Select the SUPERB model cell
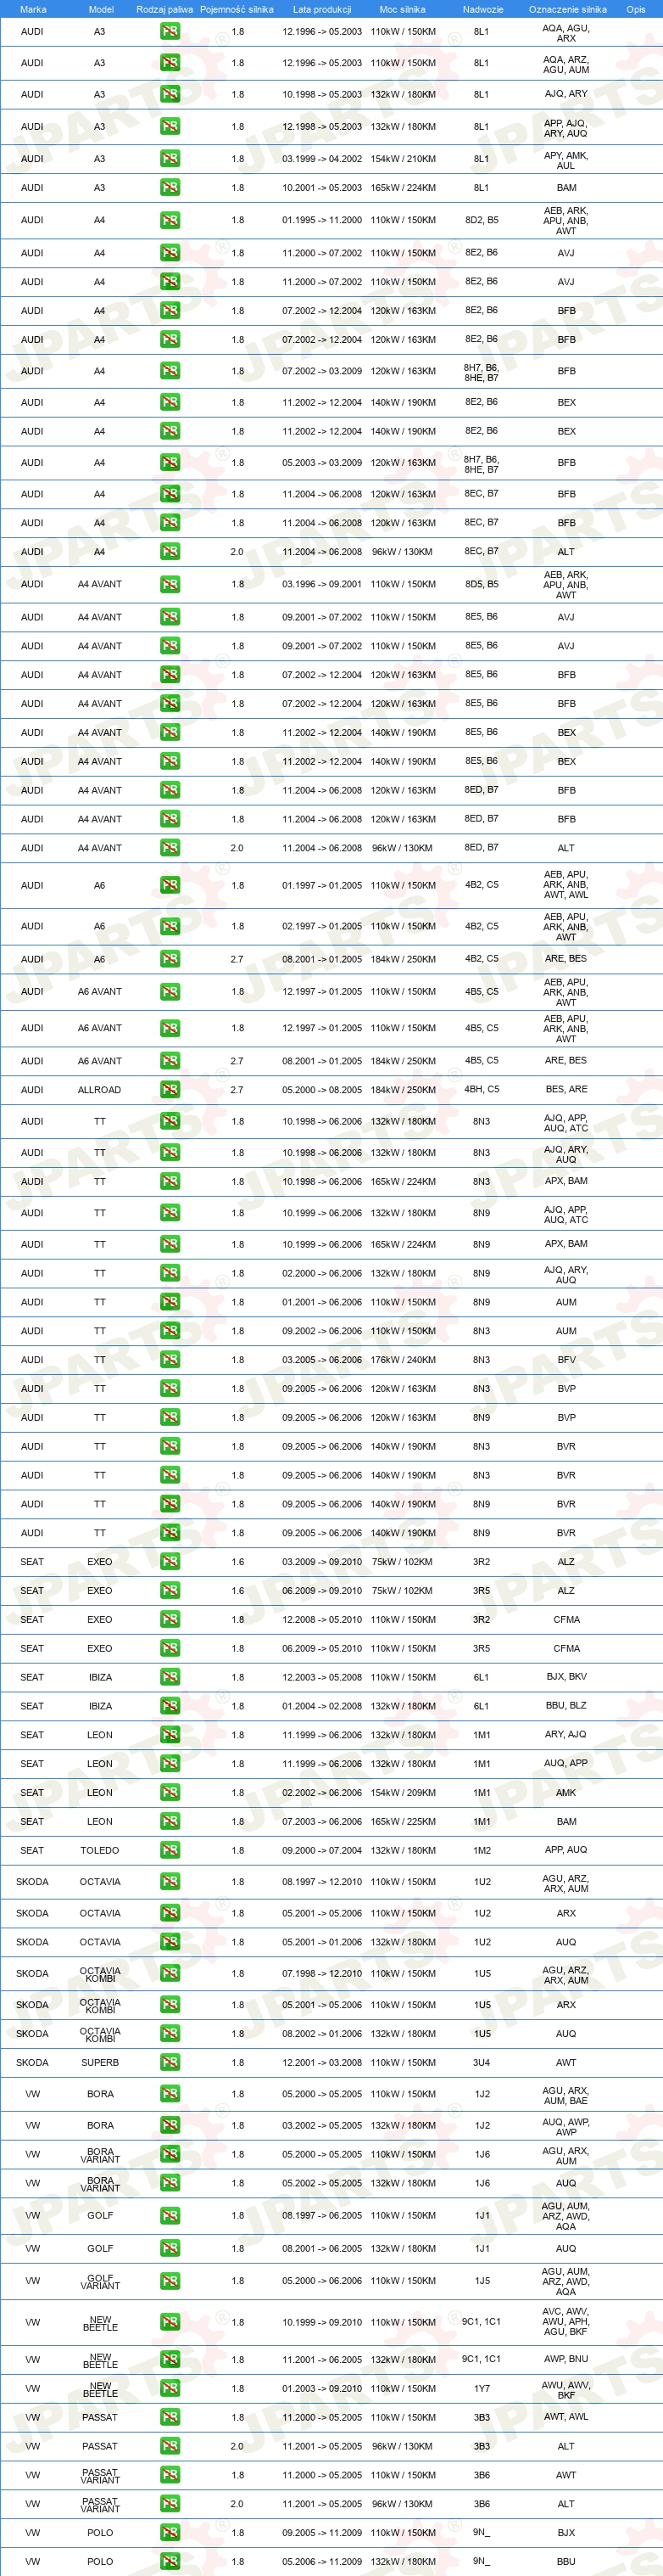 (x=100, y=2063)
